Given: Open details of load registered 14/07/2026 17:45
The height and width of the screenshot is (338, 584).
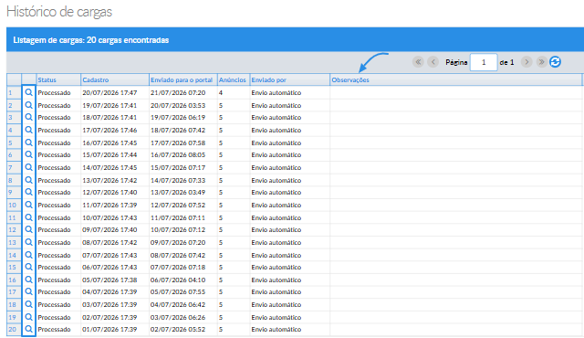Looking at the screenshot, I should [28, 167].
